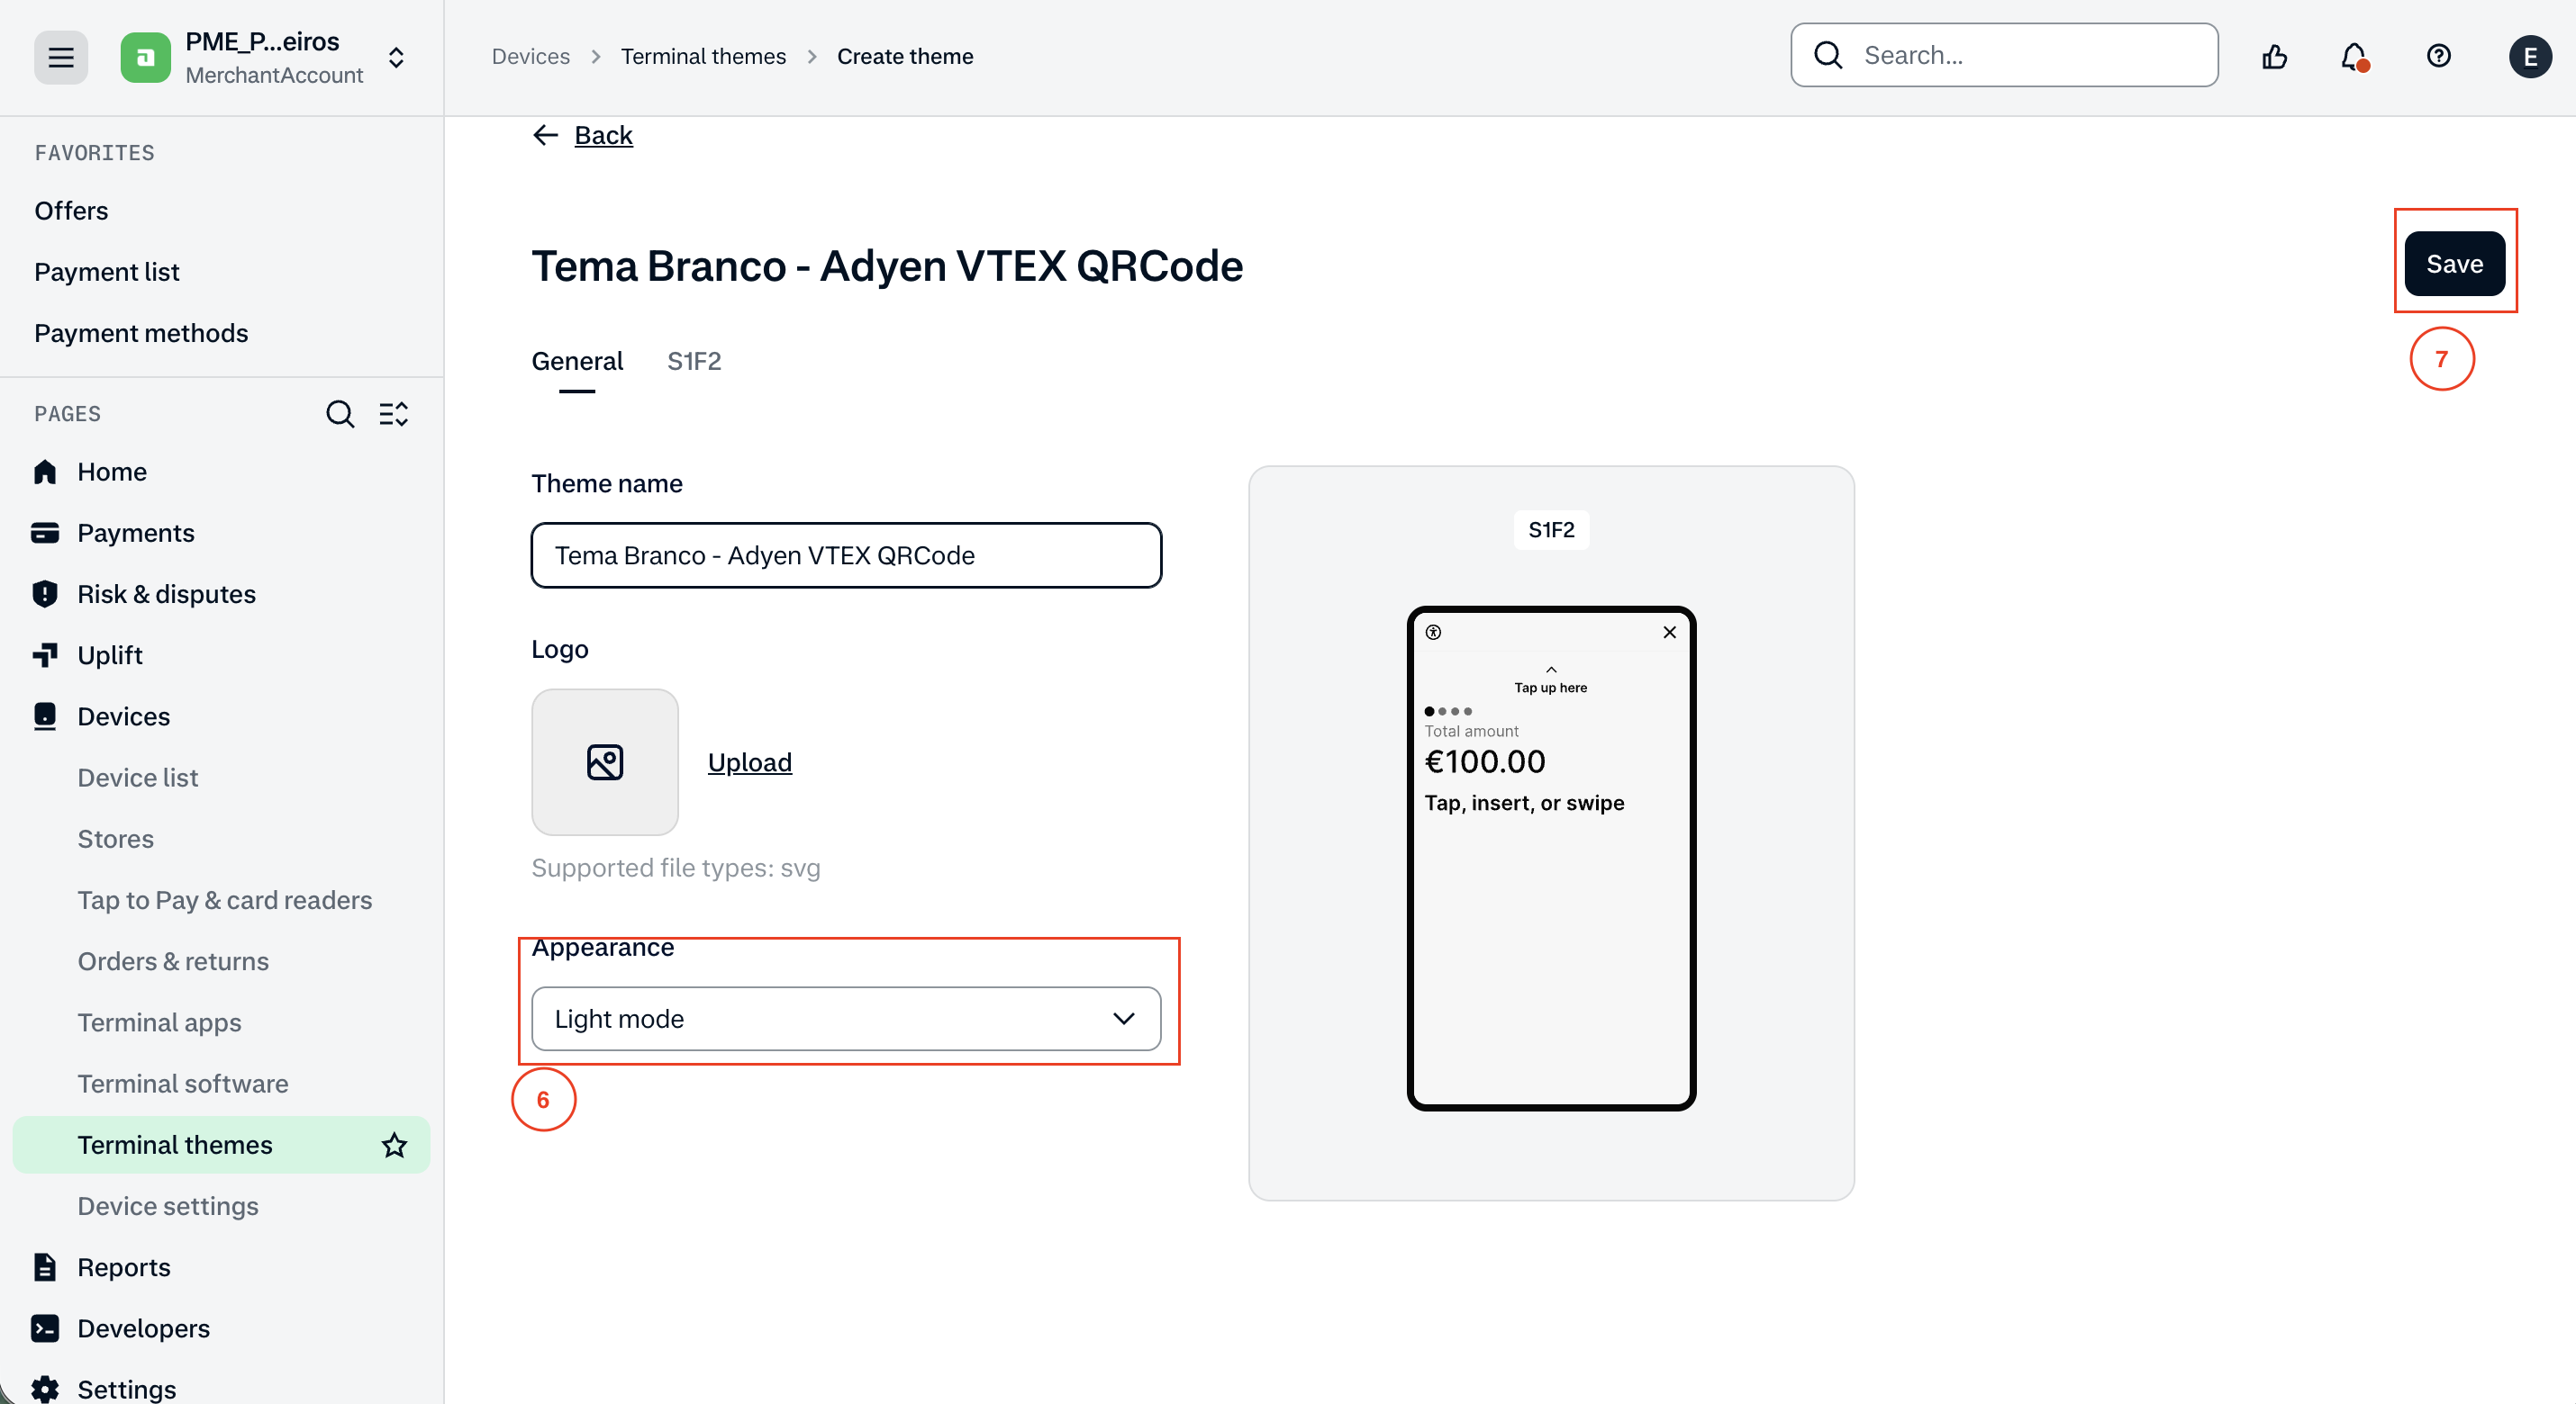Click the Payments card icon
2576x1404 pixels.
pyautogui.click(x=45, y=533)
